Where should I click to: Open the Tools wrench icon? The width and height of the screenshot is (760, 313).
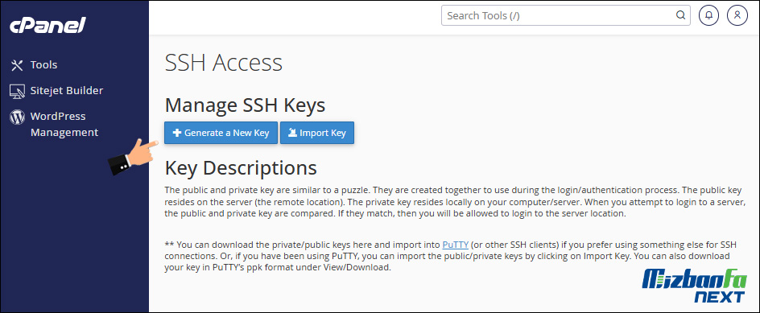point(17,65)
